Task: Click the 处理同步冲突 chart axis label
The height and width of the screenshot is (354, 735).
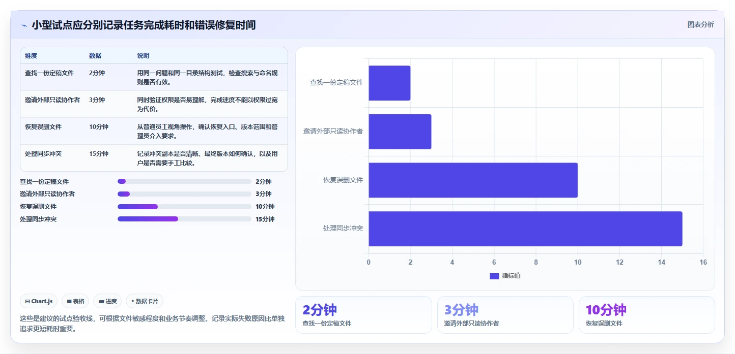Action: pyautogui.click(x=343, y=229)
